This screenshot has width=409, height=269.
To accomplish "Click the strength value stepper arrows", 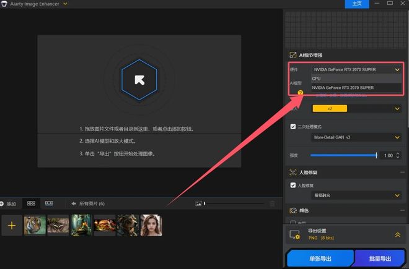I will click(398, 155).
